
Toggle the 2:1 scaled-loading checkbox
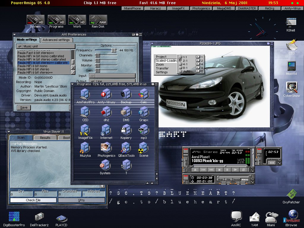(180, 61)
